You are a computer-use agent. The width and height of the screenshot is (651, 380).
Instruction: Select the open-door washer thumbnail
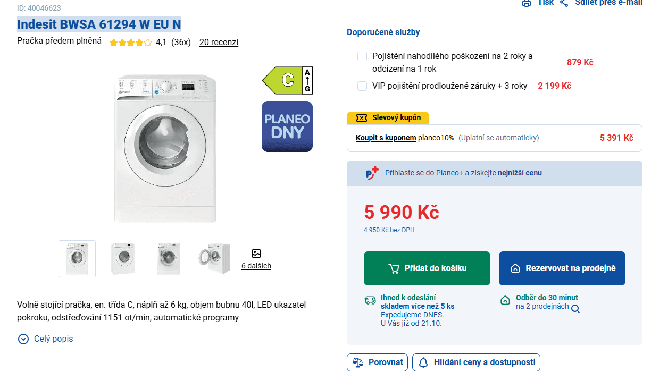click(214, 259)
